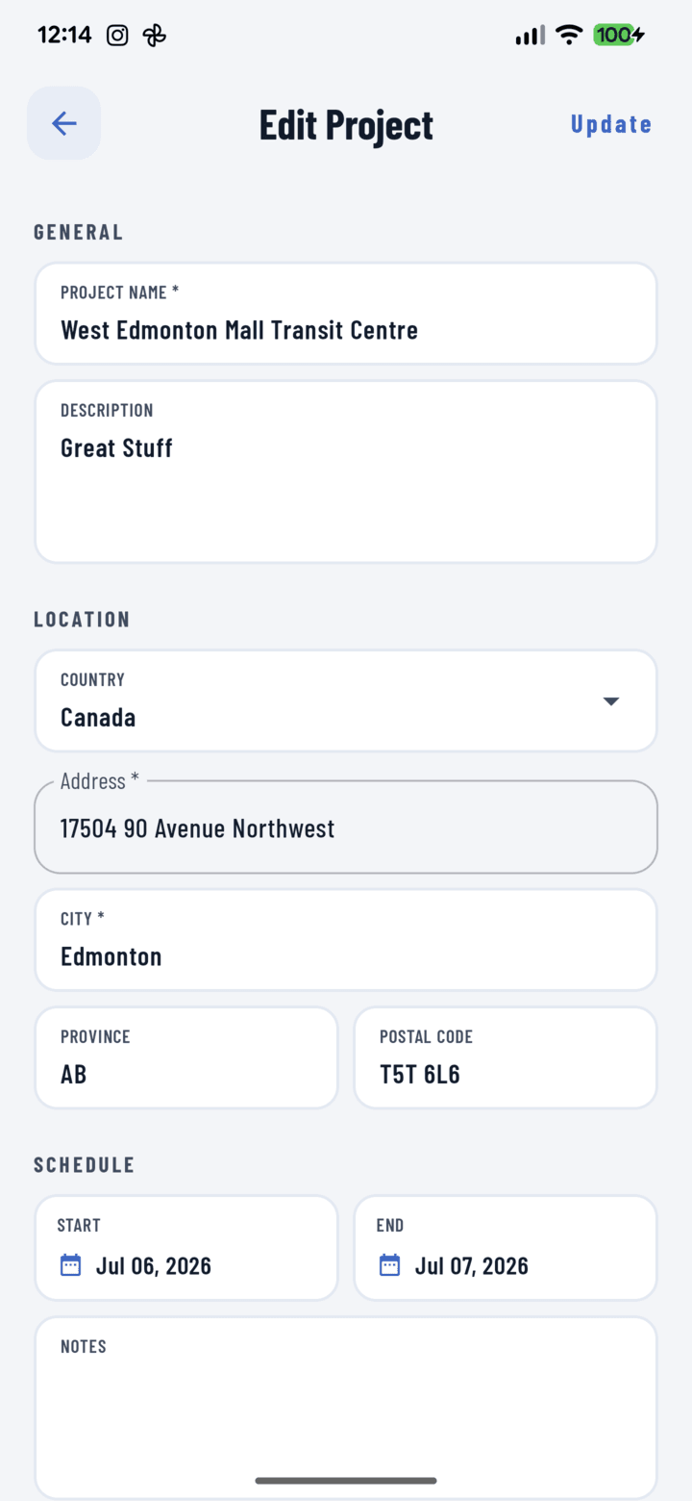Screen dimensions: 692x1501
Task: Tap the Start date calendar icon
Action: click(71, 1264)
